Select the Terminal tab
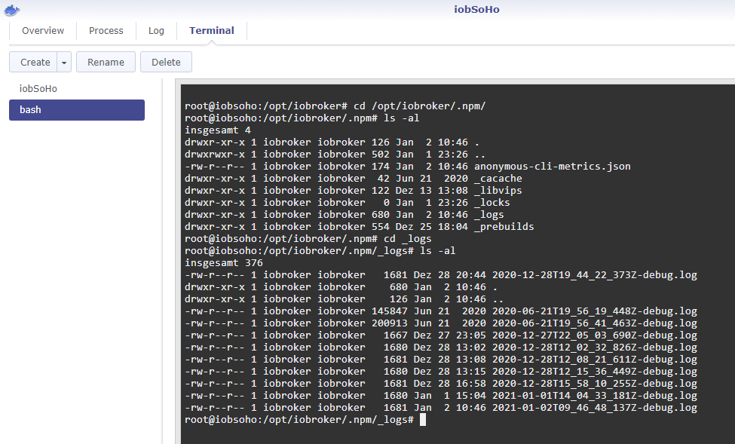Screen dimensions: 735x444 pos(211,30)
